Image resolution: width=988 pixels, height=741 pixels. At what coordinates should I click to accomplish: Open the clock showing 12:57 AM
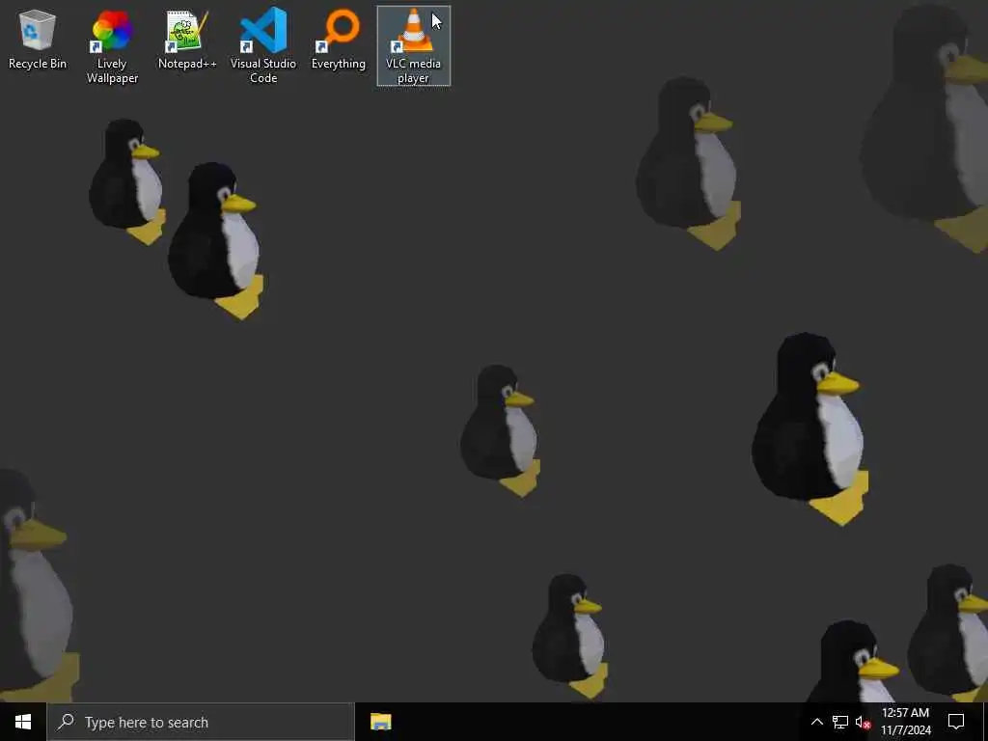coord(905,722)
